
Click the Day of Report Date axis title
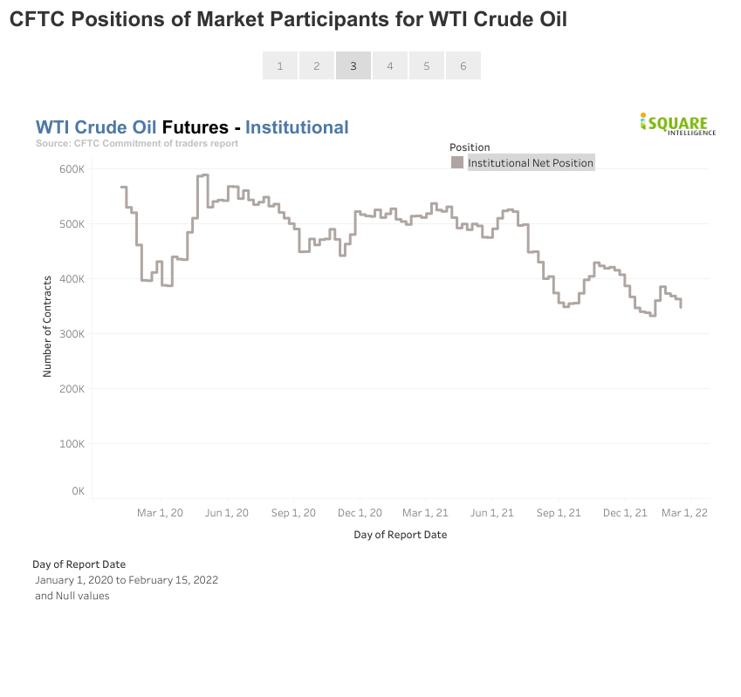401,535
